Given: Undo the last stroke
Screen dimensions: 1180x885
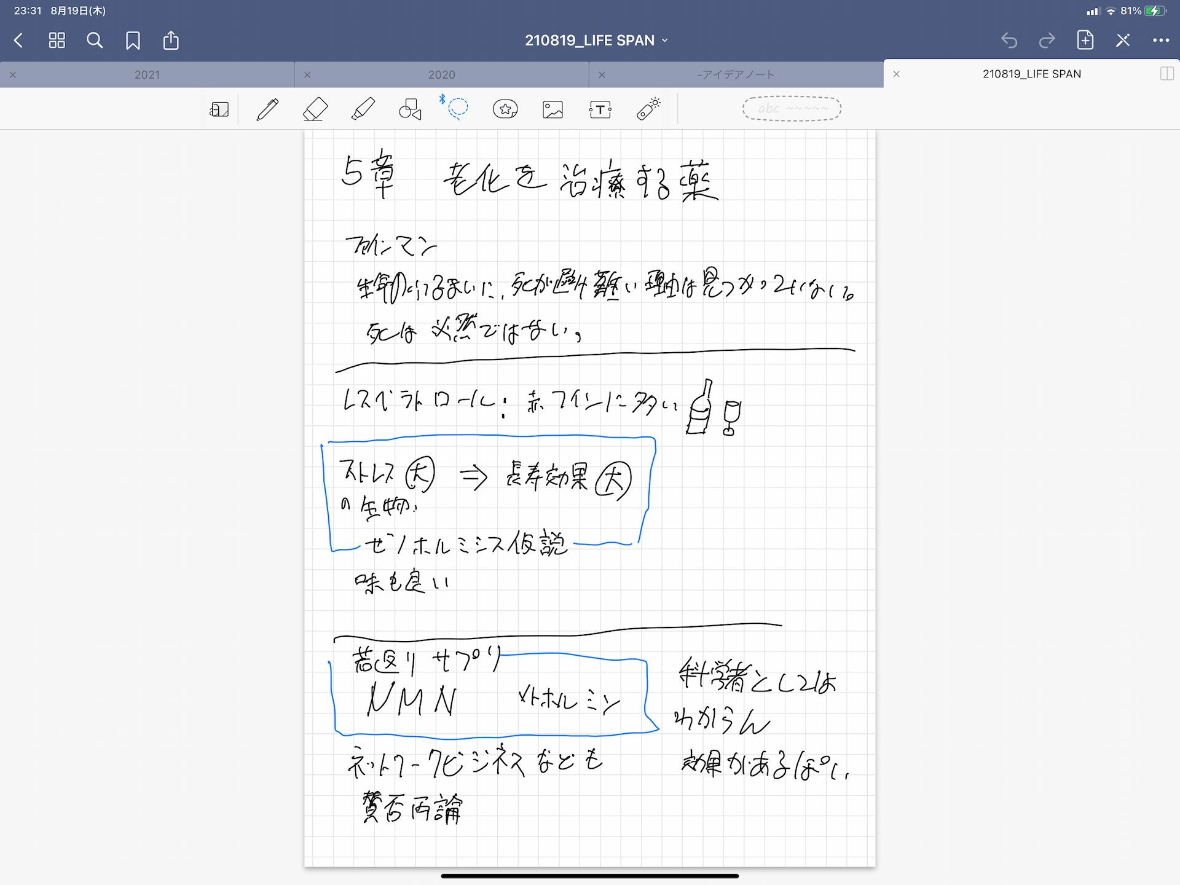Looking at the screenshot, I should coord(1009,41).
